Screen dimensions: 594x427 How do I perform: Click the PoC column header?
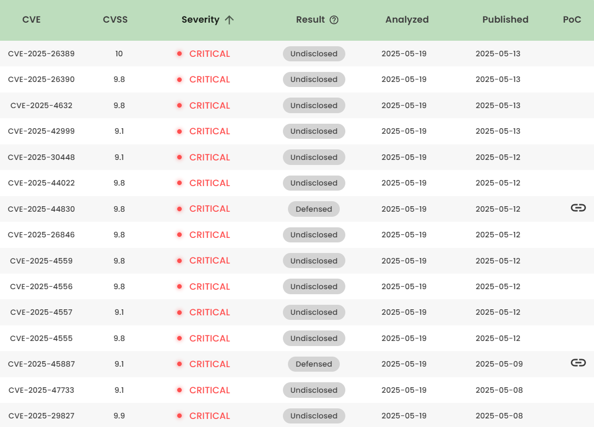(x=572, y=20)
